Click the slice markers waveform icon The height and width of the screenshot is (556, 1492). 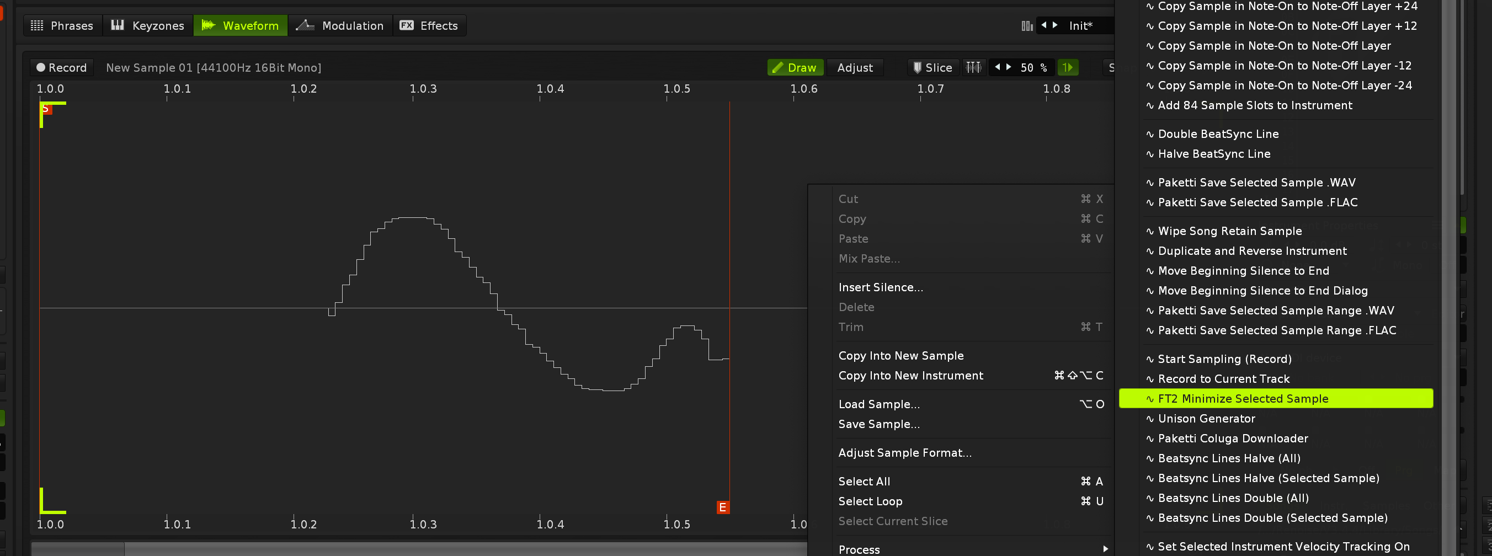pyautogui.click(x=974, y=68)
